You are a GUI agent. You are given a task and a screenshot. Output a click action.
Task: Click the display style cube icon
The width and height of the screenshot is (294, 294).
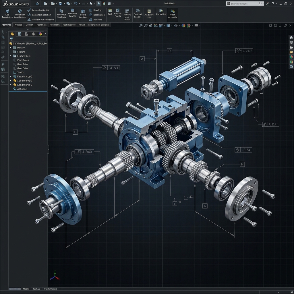168,26
